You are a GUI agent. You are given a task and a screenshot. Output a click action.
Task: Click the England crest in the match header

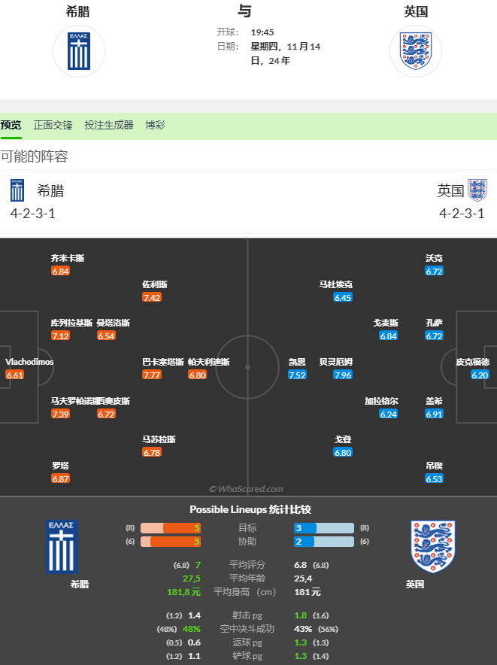click(415, 51)
